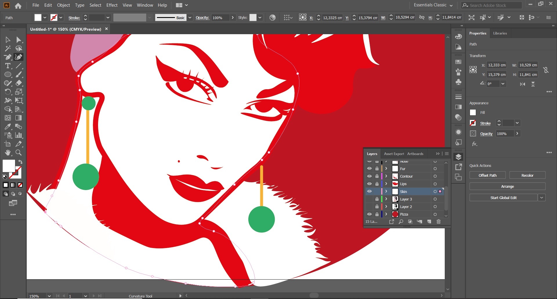Viewport: 557px width, 299px height.
Task: Open the Essentials Classic workspace dropdown
Action: [x=433, y=5]
